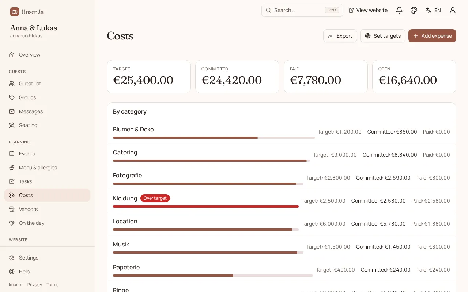Open the user account icon
Image resolution: width=468 pixels, height=292 pixels.
tap(453, 10)
